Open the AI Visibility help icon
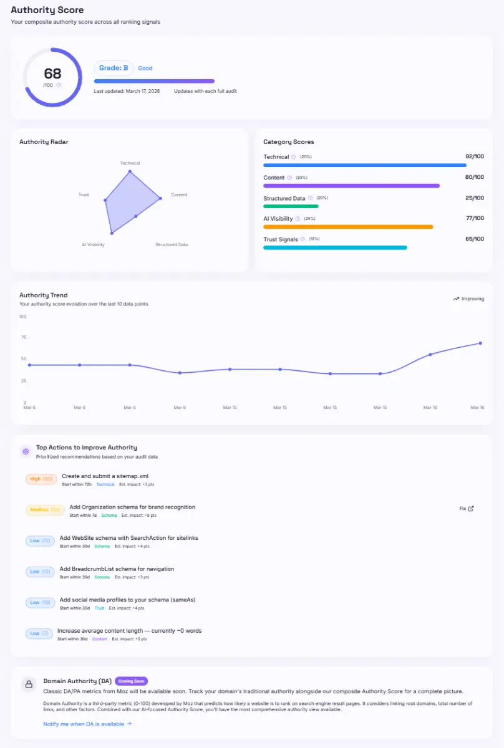 click(x=298, y=219)
